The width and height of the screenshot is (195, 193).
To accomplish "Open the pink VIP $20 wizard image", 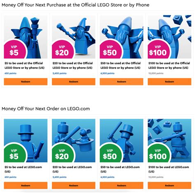I will point(74,37).
